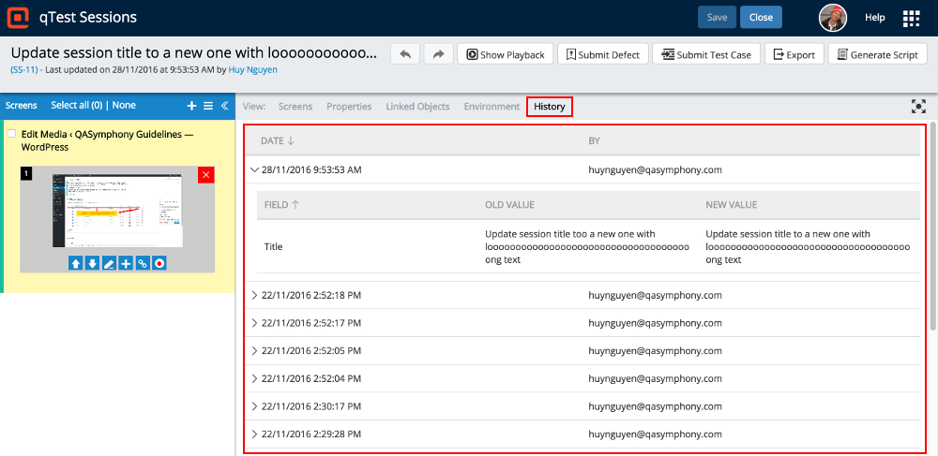Redo with the right arrow button

(438, 54)
